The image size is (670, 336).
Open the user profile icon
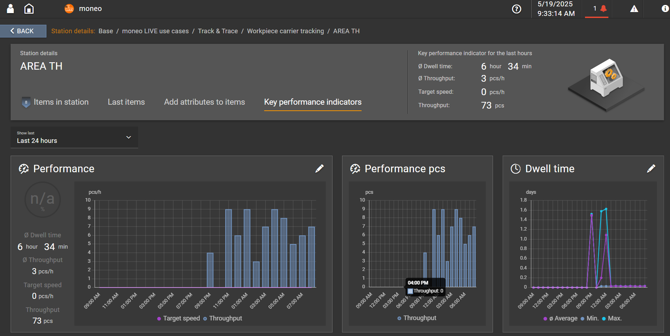click(11, 8)
